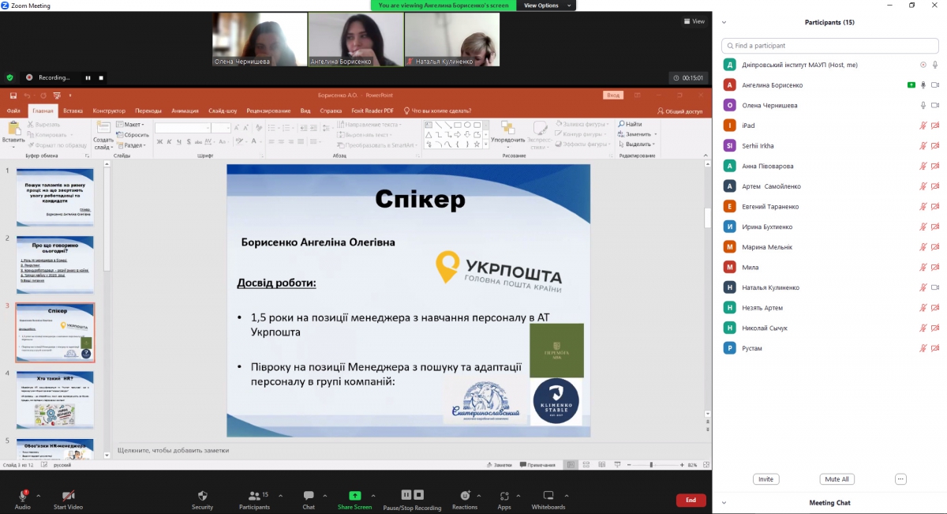The image size is (947, 514).
Task: Click the Paste (Вставить) clipboard icon
Action: (x=13, y=129)
